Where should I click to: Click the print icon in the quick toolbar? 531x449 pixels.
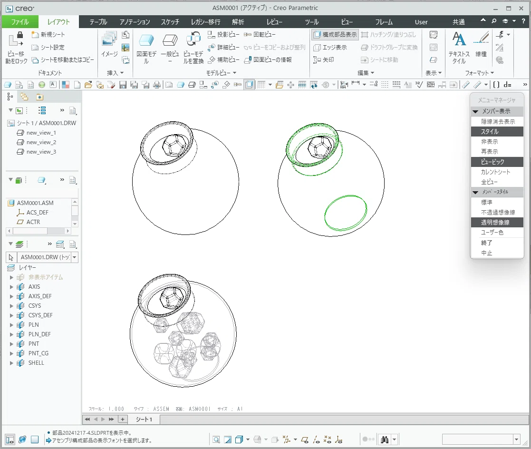[x=157, y=85]
